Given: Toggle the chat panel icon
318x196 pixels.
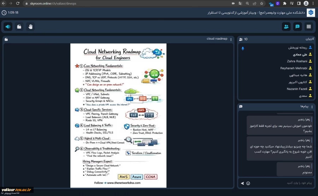Looking at the screenshot, I should point(298,27).
